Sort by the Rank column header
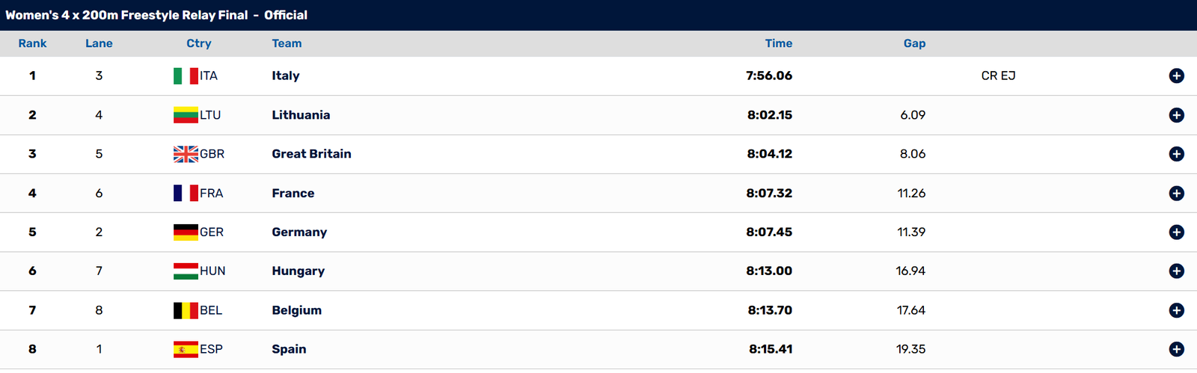The height and width of the screenshot is (373, 1197). pyautogui.click(x=32, y=43)
